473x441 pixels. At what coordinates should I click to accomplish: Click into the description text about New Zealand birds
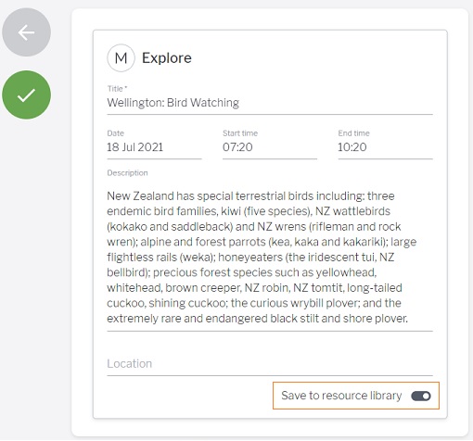(270, 257)
